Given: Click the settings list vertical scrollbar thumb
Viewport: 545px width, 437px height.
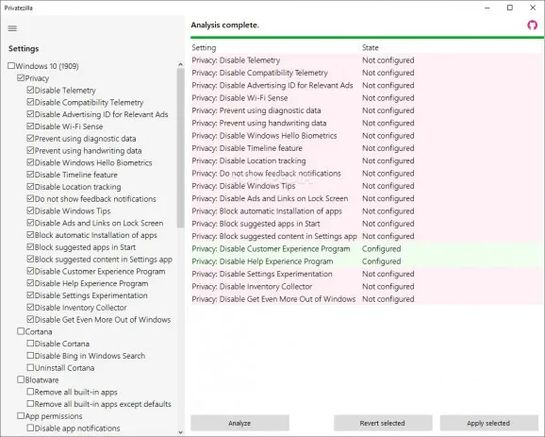Looking at the screenshot, I should coord(180,147).
